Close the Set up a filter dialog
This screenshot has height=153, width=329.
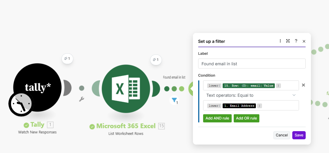coord(304,41)
